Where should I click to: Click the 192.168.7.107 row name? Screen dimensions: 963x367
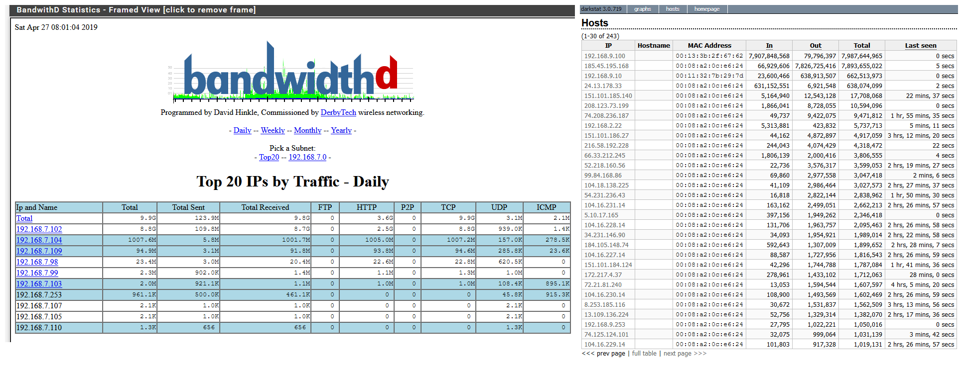click(x=39, y=306)
